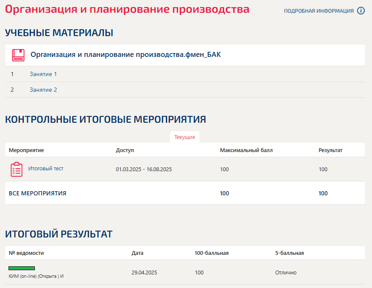Screen dimensions: 372x288
Task: Click the Отлично grade
Action: (x=286, y=272)
